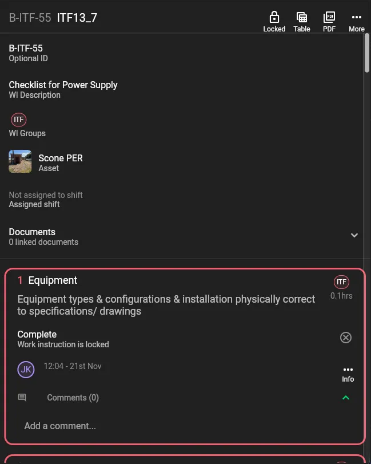Open the More options menu

coord(357,17)
